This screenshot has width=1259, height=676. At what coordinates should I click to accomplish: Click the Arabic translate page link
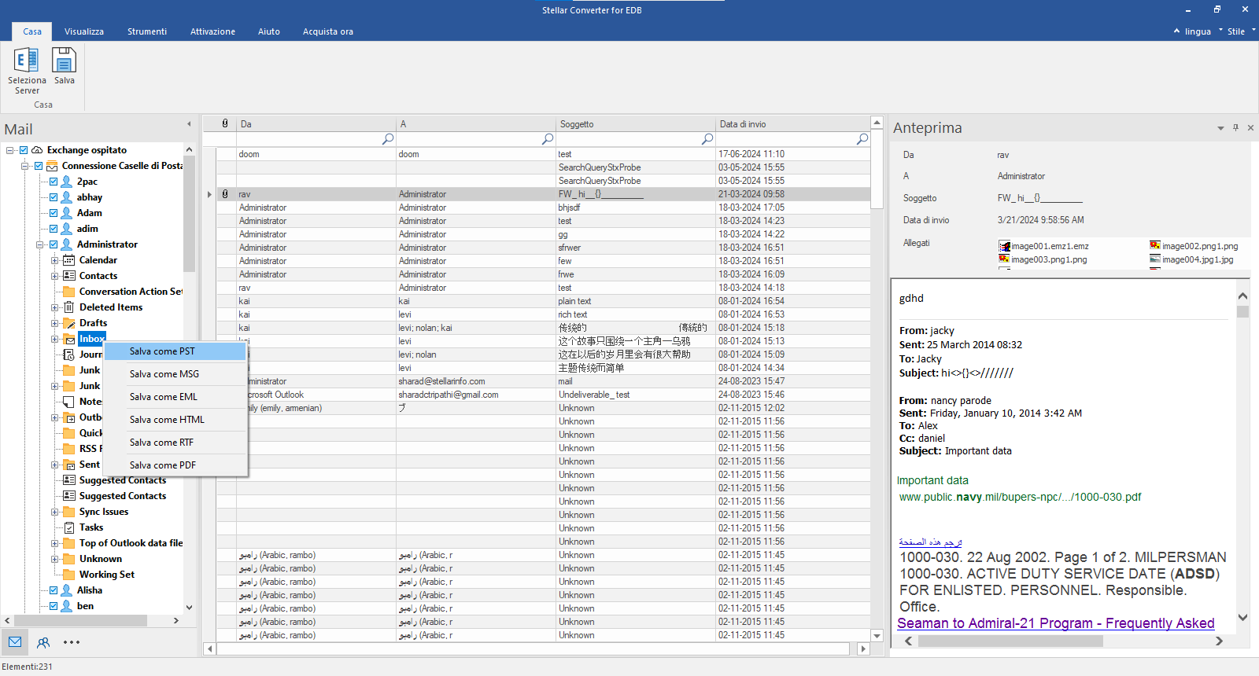(x=930, y=542)
